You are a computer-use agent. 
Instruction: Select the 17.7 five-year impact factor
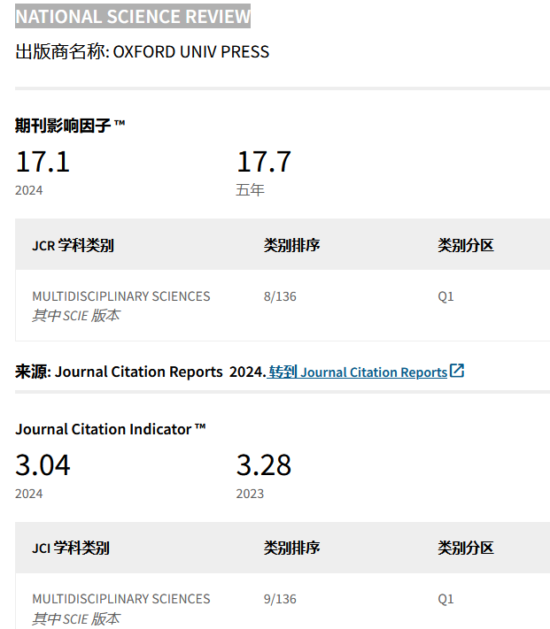[263, 163]
